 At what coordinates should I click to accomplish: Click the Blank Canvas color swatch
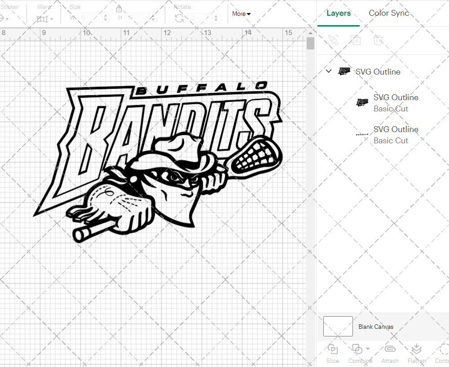338,327
